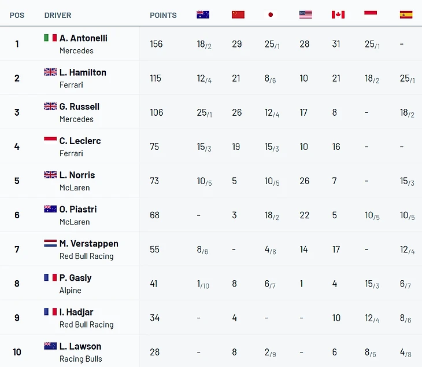The width and height of the screenshot is (422, 367).
Task: Click the DRIVER column header
Action: click(58, 16)
